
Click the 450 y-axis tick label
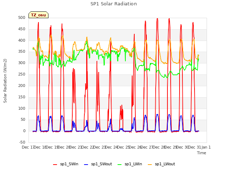[x=22, y=29]
